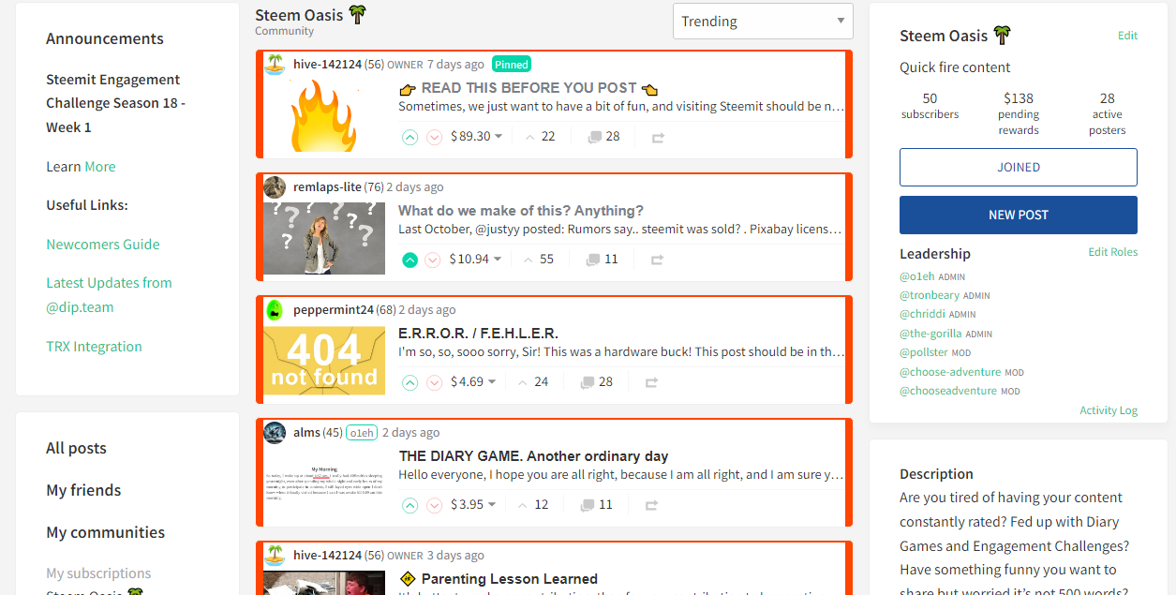Open My friends feed

click(x=83, y=490)
